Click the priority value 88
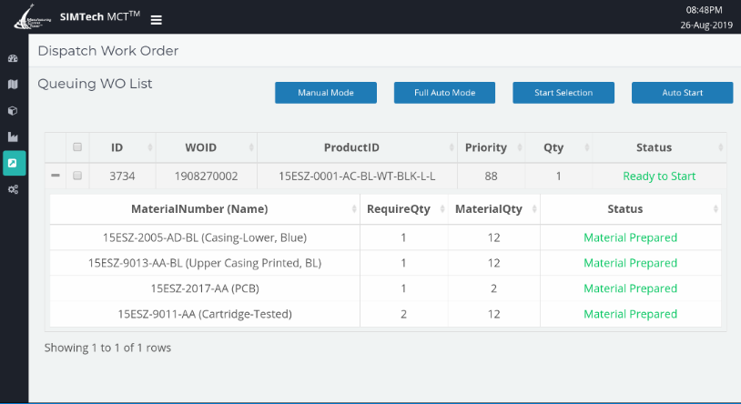The width and height of the screenshot is (741, 404). click(491, 177)
